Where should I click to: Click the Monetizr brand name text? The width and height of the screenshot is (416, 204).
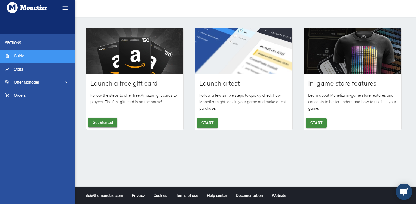pyautogui.click(x=33, y=8)
